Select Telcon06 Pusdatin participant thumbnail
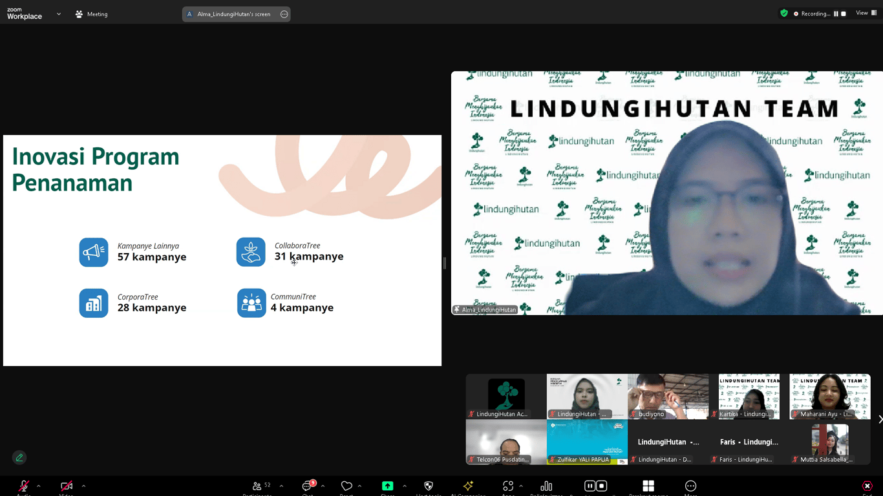 tap(506, 442)
